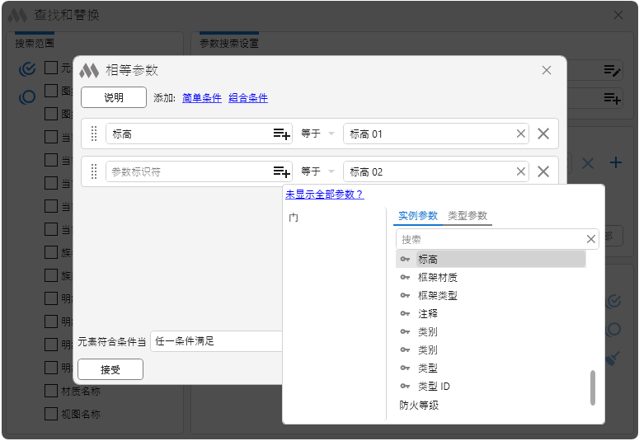Click the 简单条件 link
Viewport: 639px width, 441px height.
(x=202, y=97)
